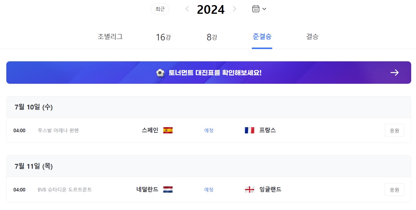Click the right arrow next to 2024
This screenshot has height=210, width=416.
(234, 9)
